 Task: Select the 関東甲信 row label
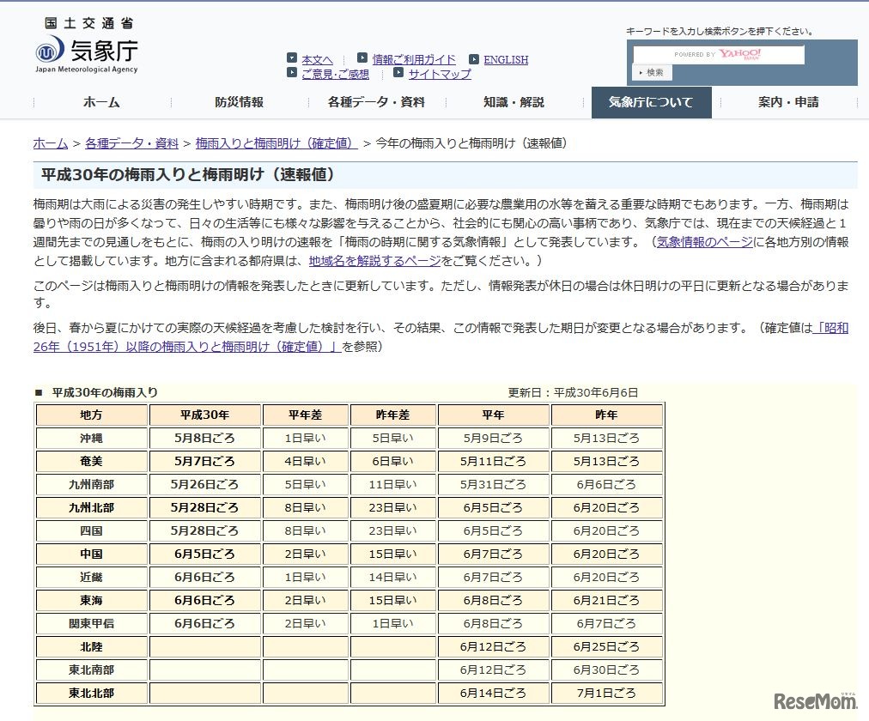pyautogui.click(x=91, y=624)
